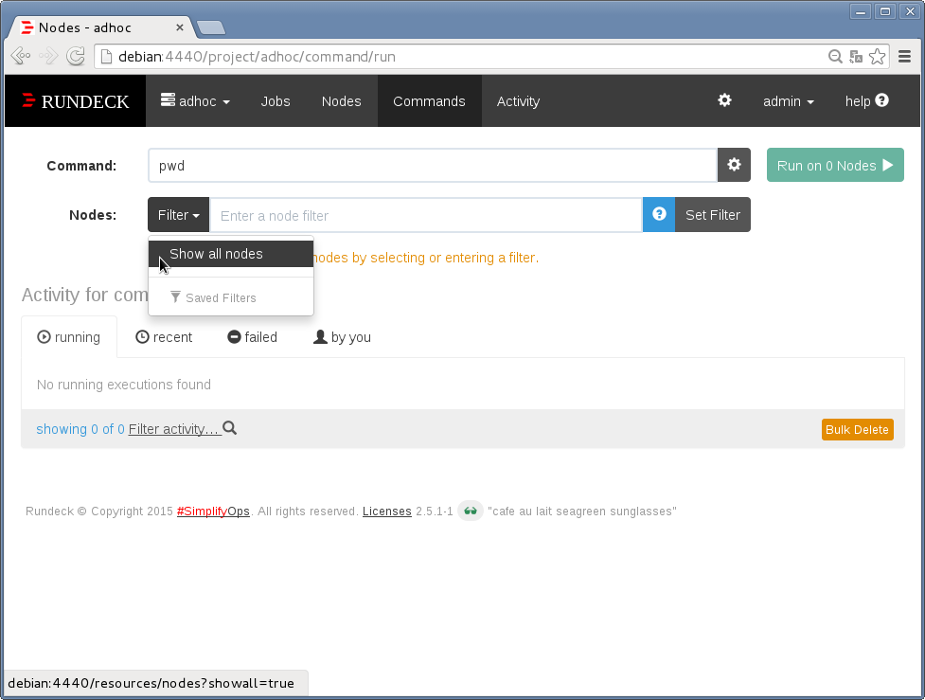
Task: Click the Saved Filters header in the dropdown
Action: 213,297
